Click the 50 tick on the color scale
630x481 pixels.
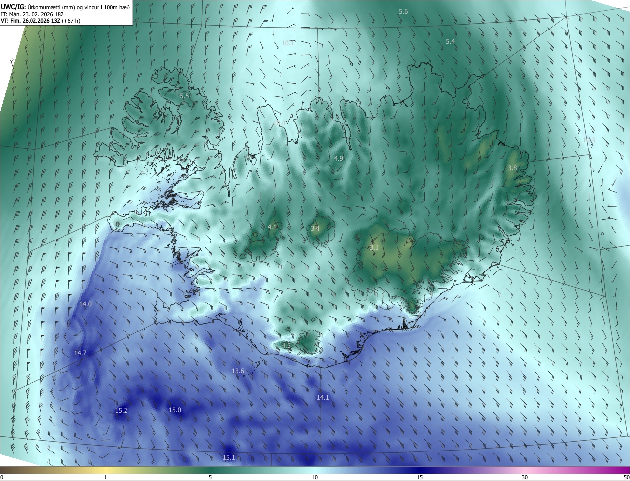pos(626,477)
